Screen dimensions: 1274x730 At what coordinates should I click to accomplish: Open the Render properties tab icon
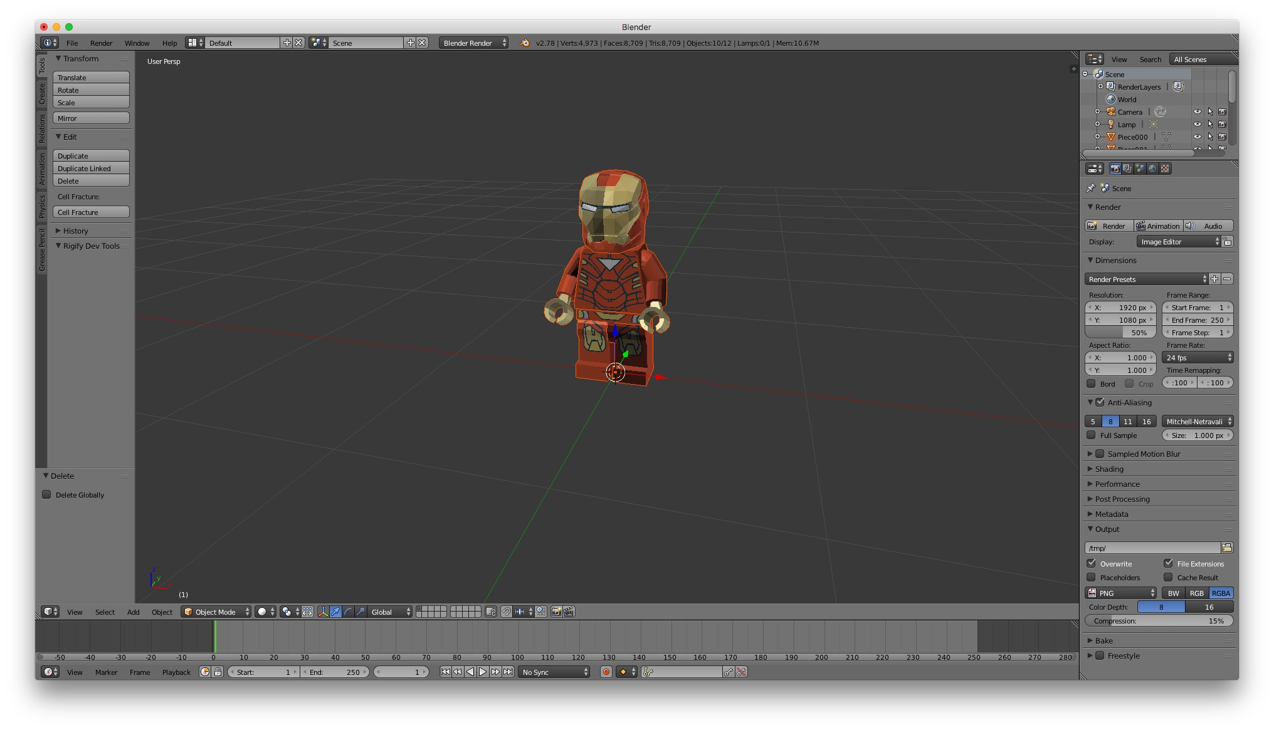(x=1115, y=169)
